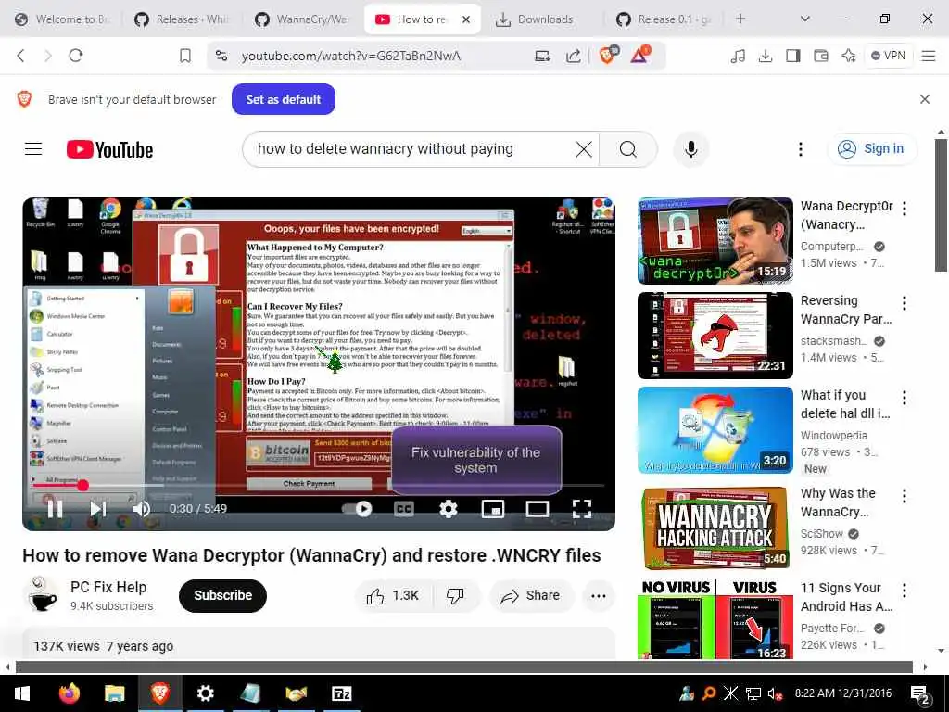Click the share page icon in address bar
The width and height of the screenshot is (949, 712).
tap(573, 56)
